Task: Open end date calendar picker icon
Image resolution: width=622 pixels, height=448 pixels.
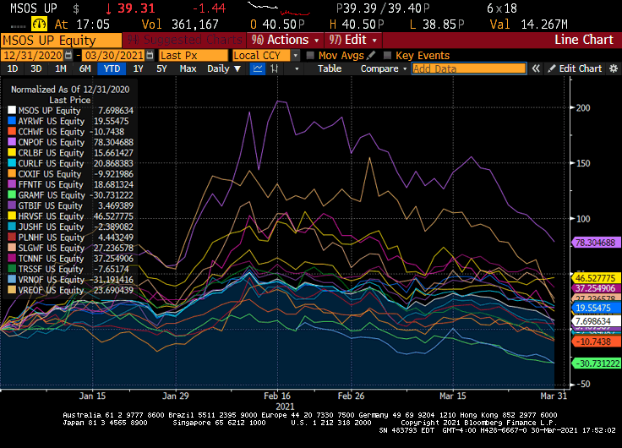Action: tap(150, 55)
